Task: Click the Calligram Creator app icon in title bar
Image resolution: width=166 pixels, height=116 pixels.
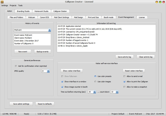Action: (x=2, y=2)
